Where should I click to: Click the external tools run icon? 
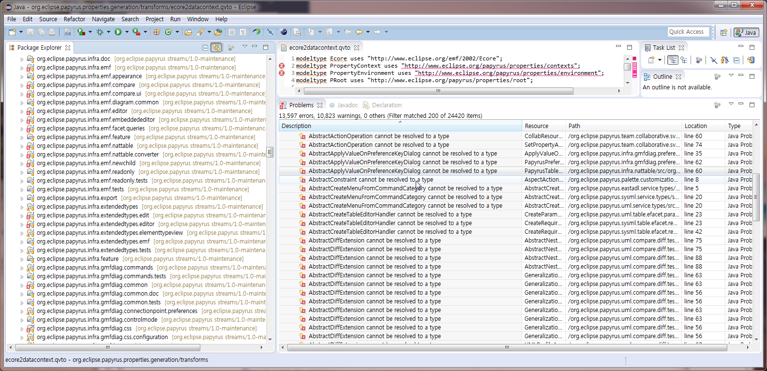pos(136,32)
